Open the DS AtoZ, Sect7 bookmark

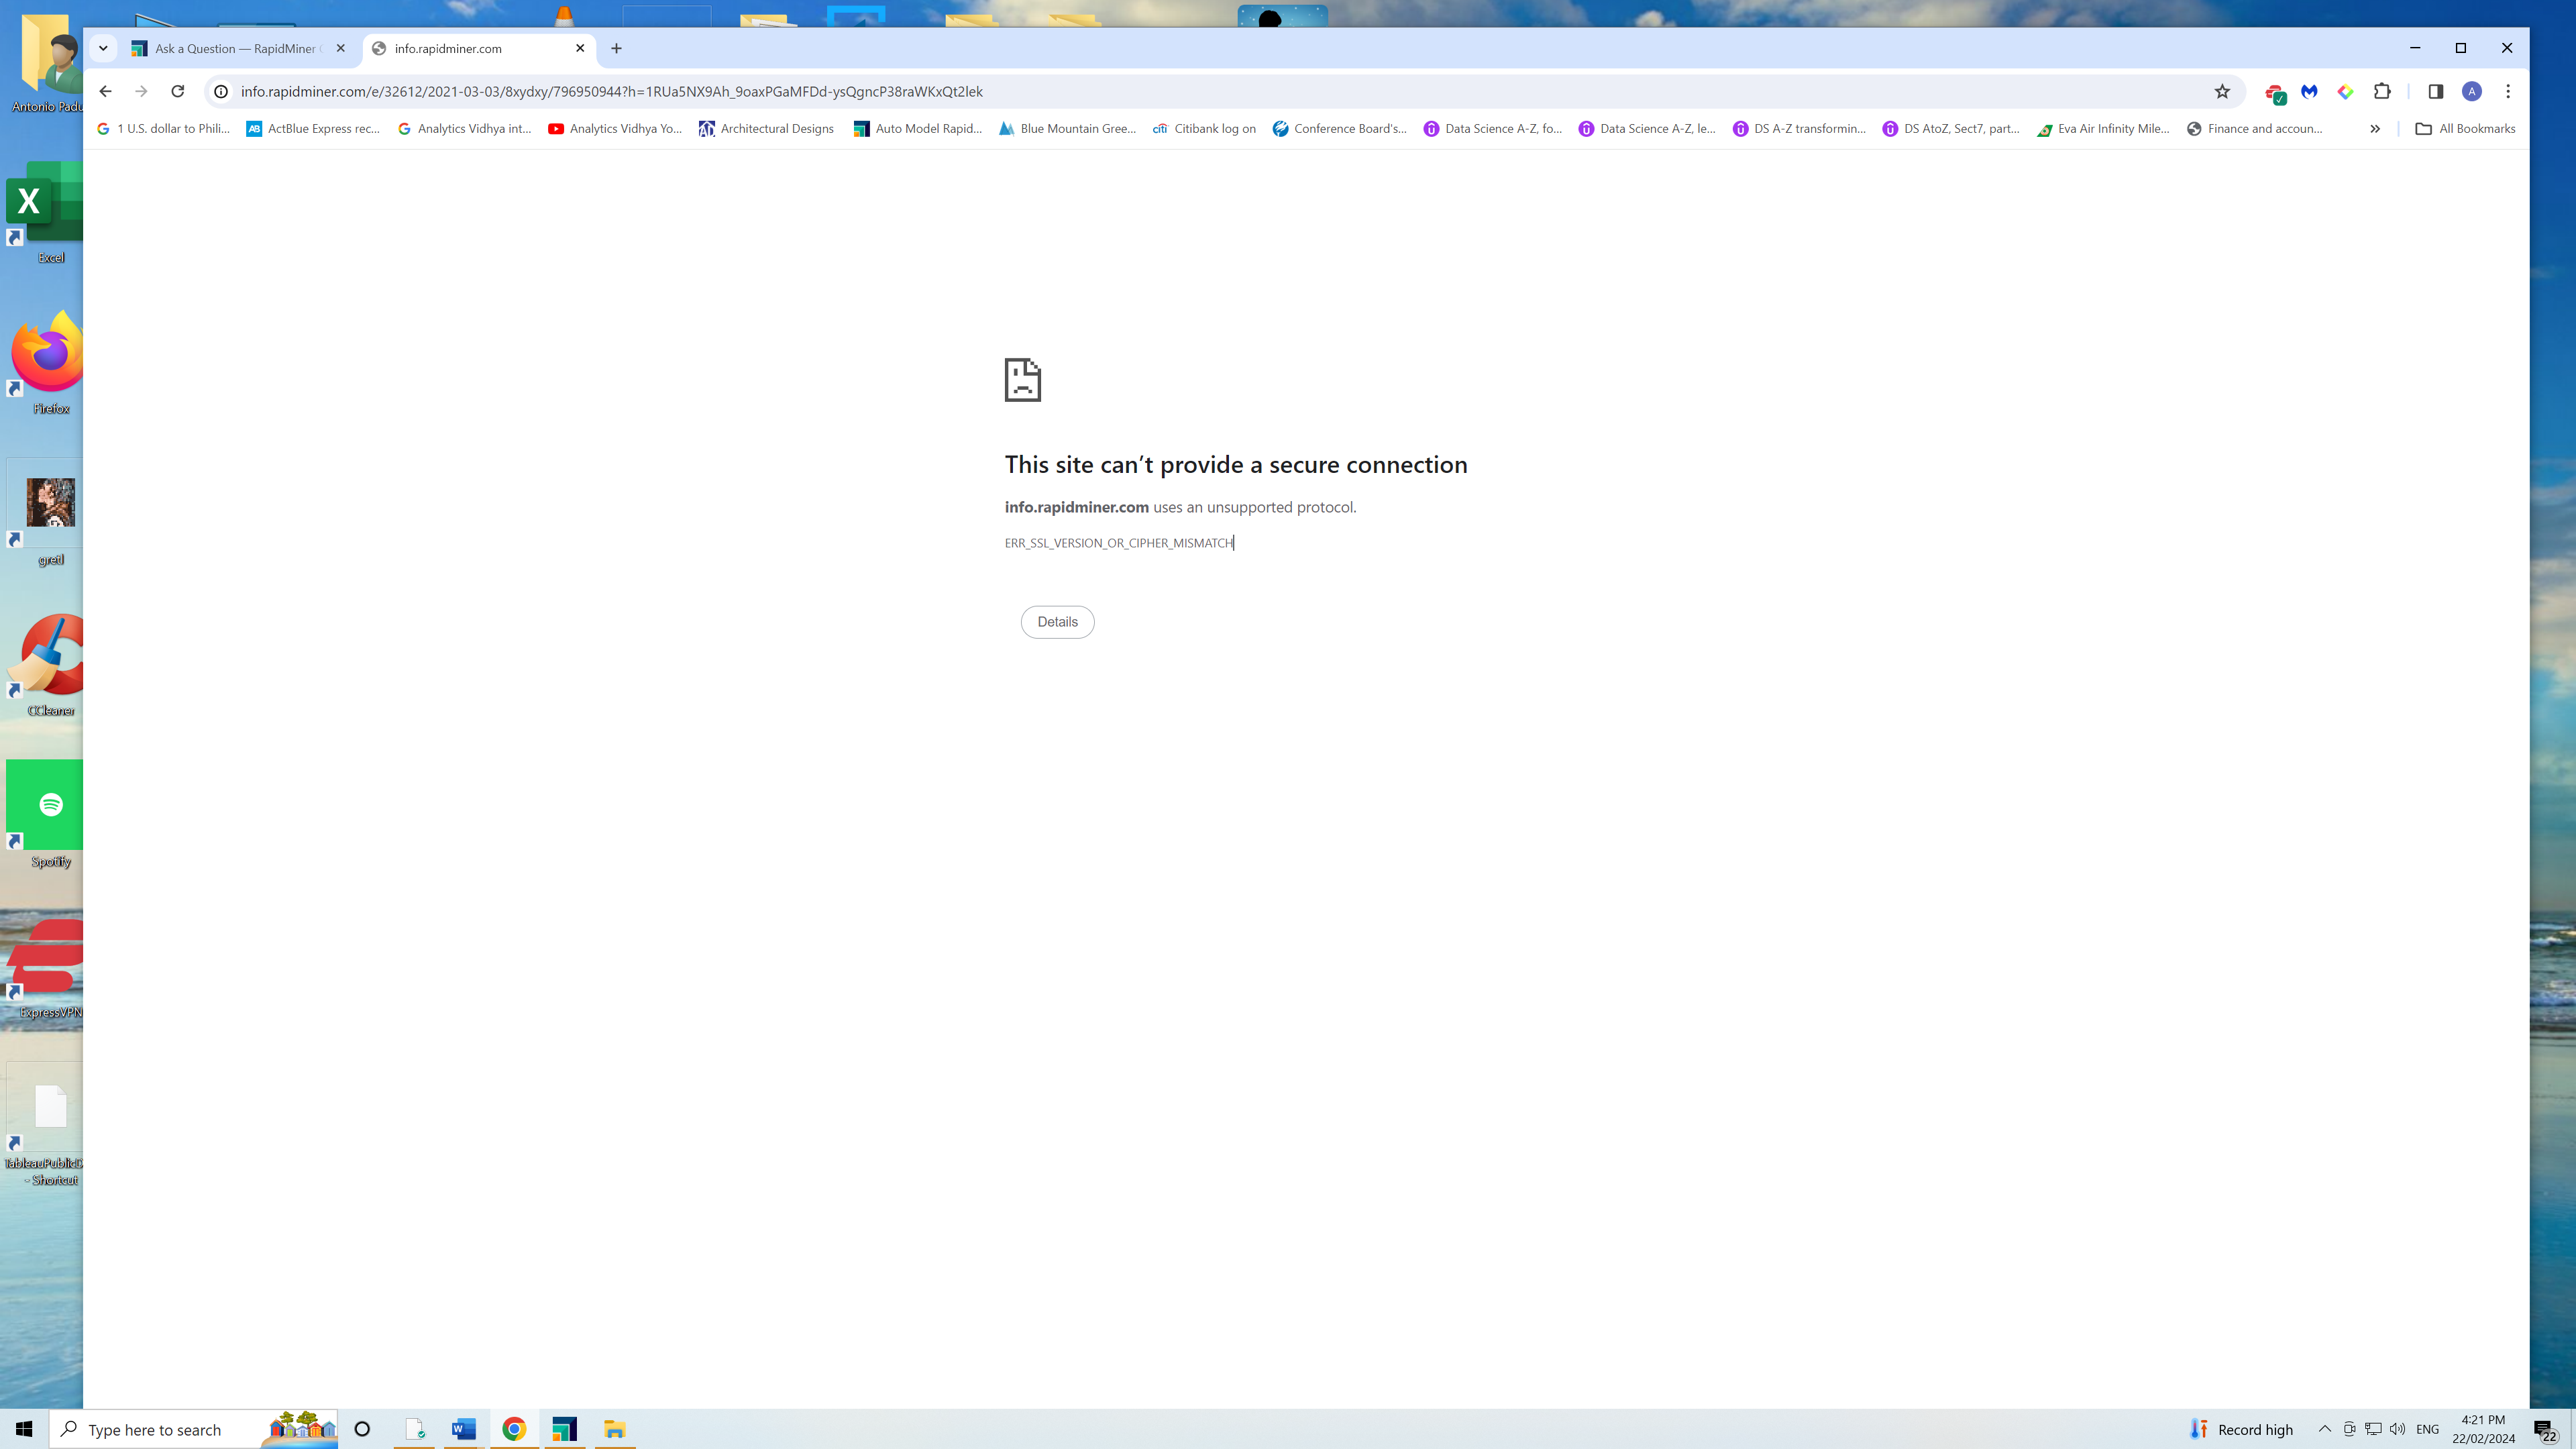click(x=1951, y=128)
